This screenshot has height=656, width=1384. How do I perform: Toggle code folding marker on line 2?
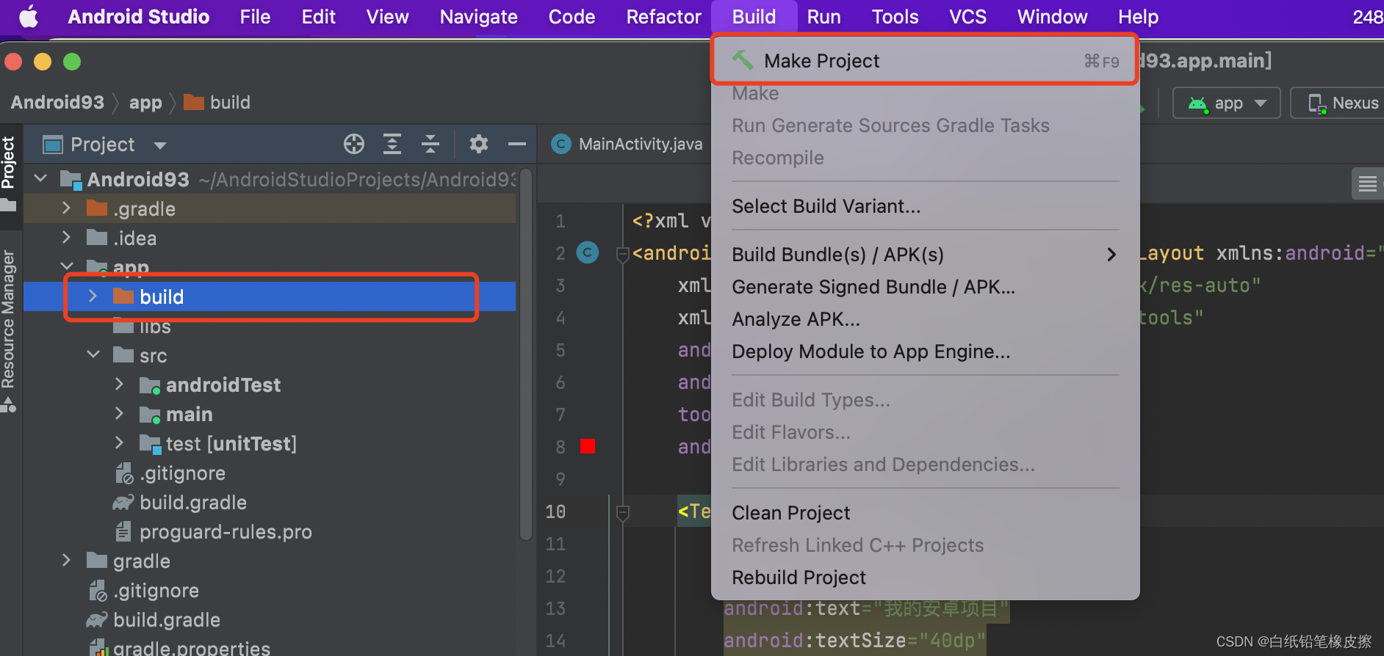click(x=623, y=254)
